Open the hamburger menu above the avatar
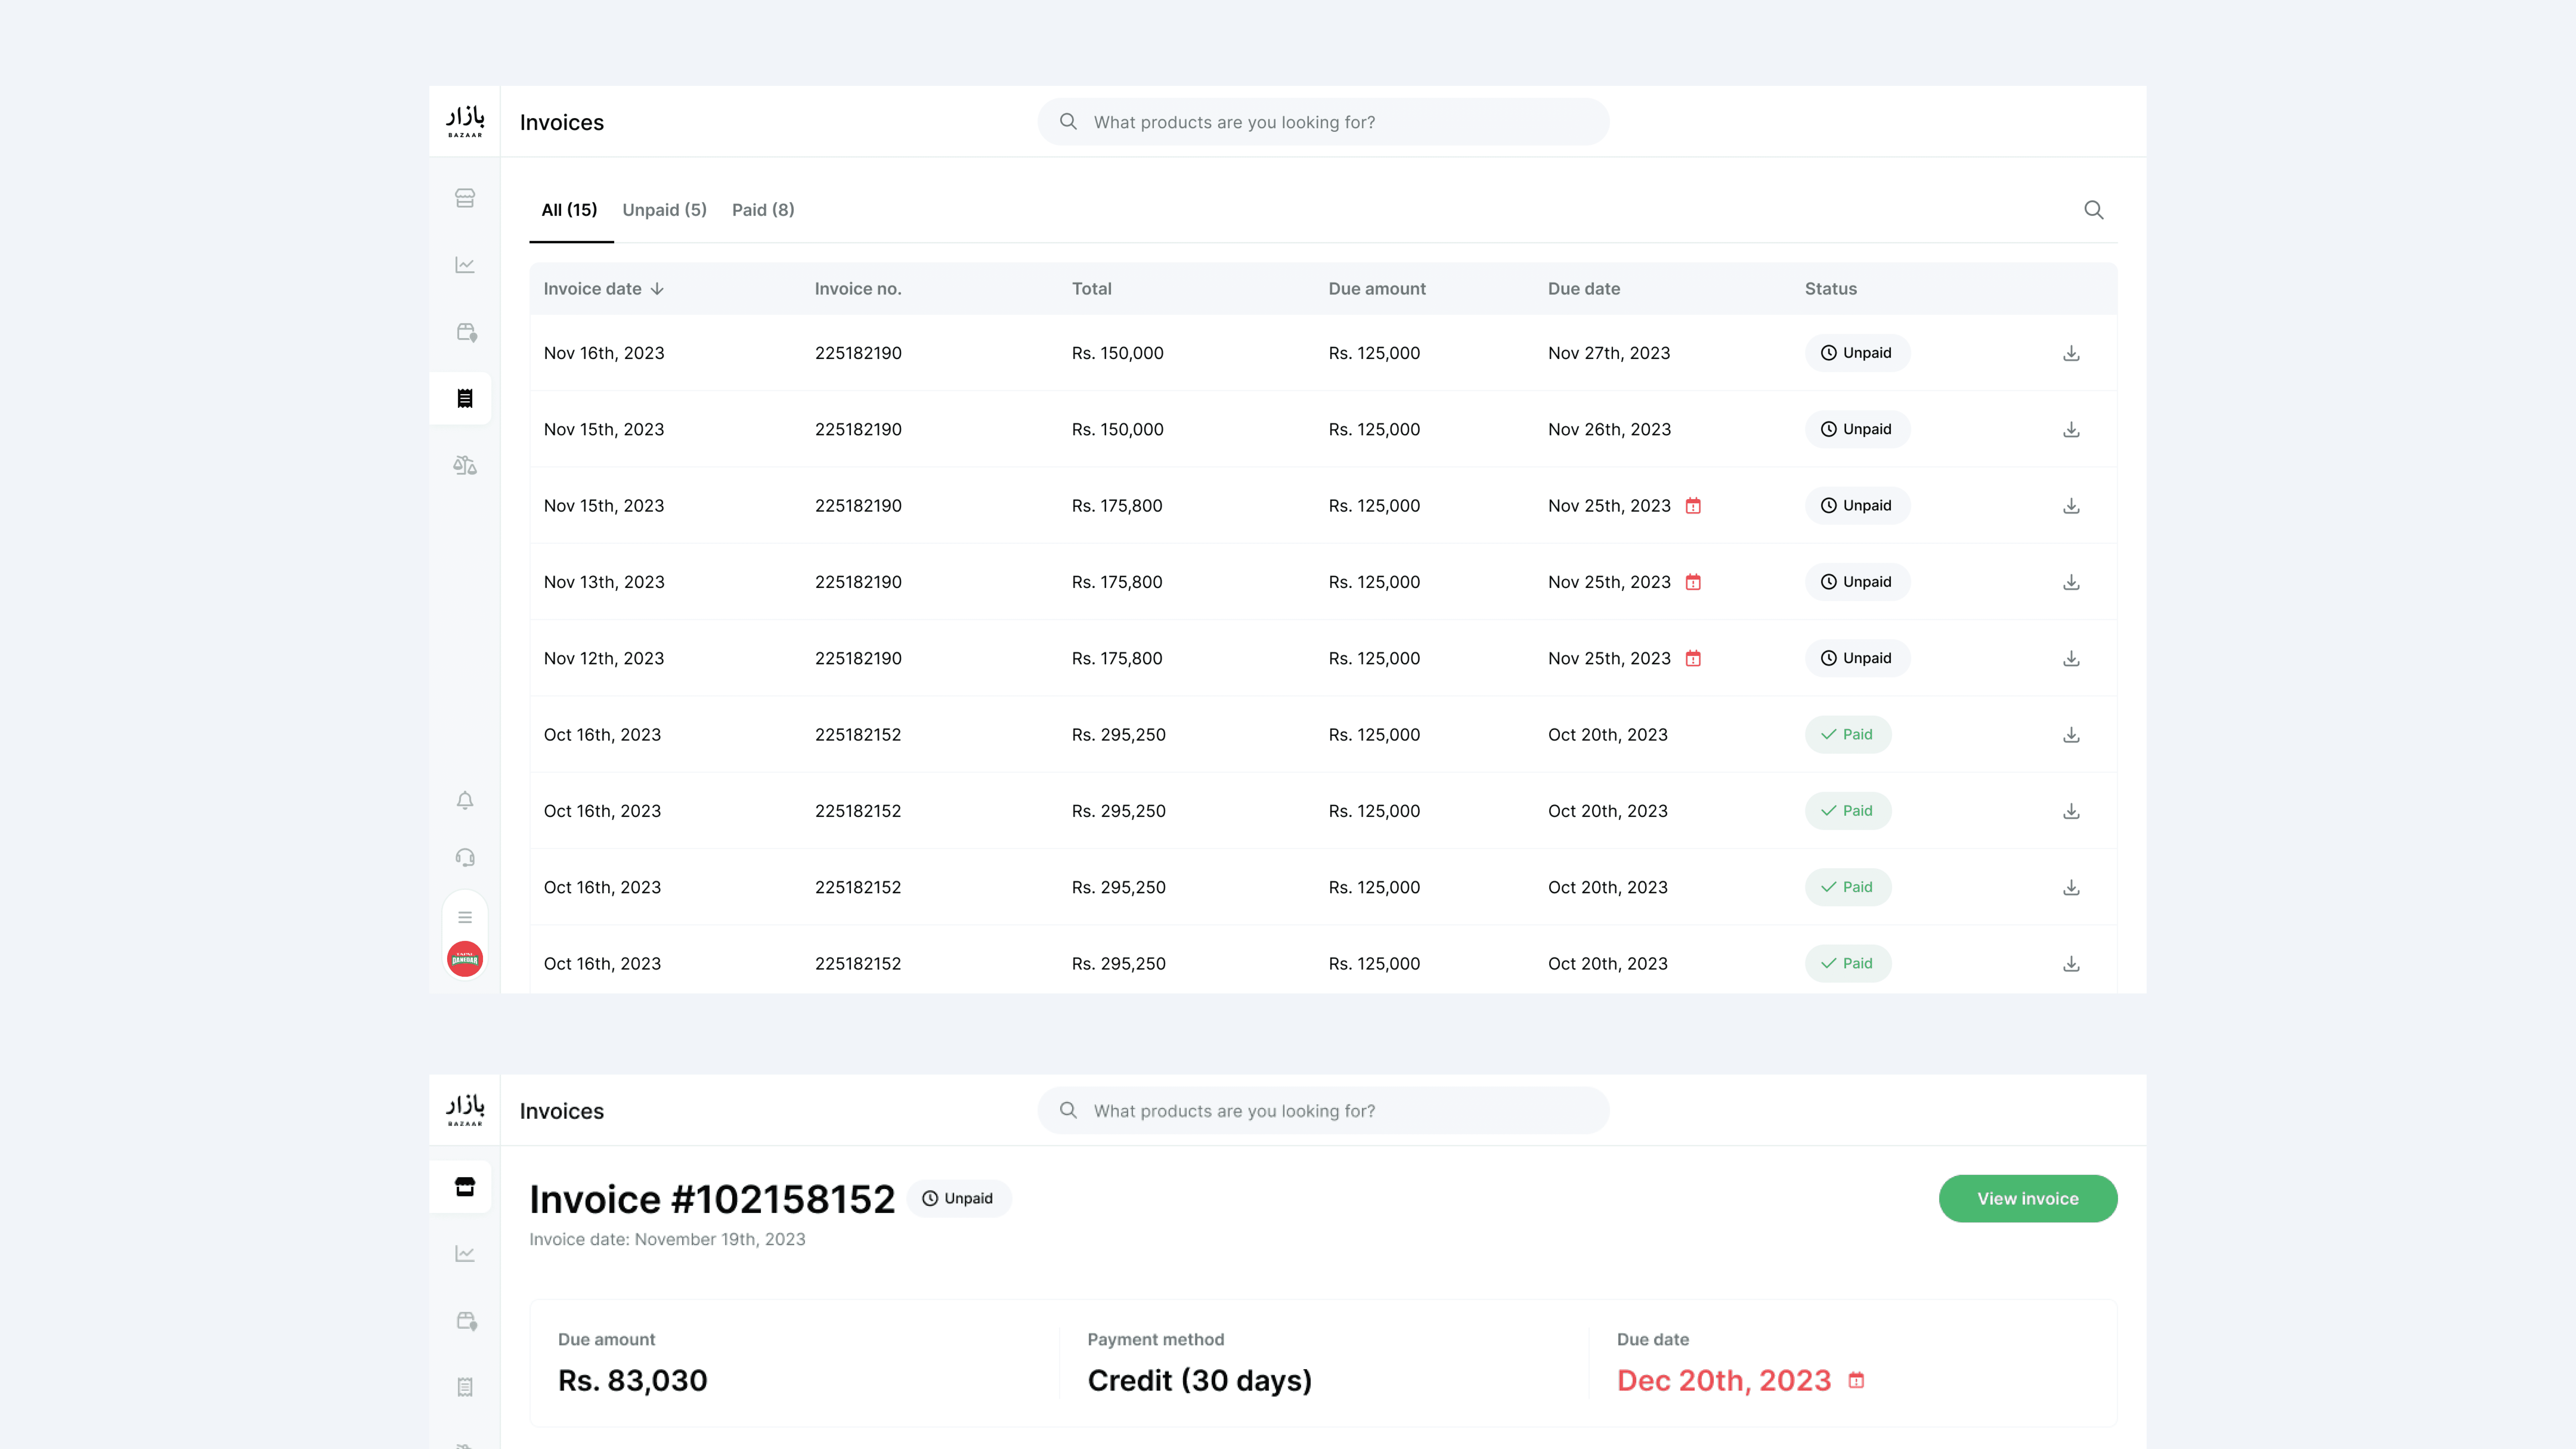The image size is (2576, 1449). [465, 917]
